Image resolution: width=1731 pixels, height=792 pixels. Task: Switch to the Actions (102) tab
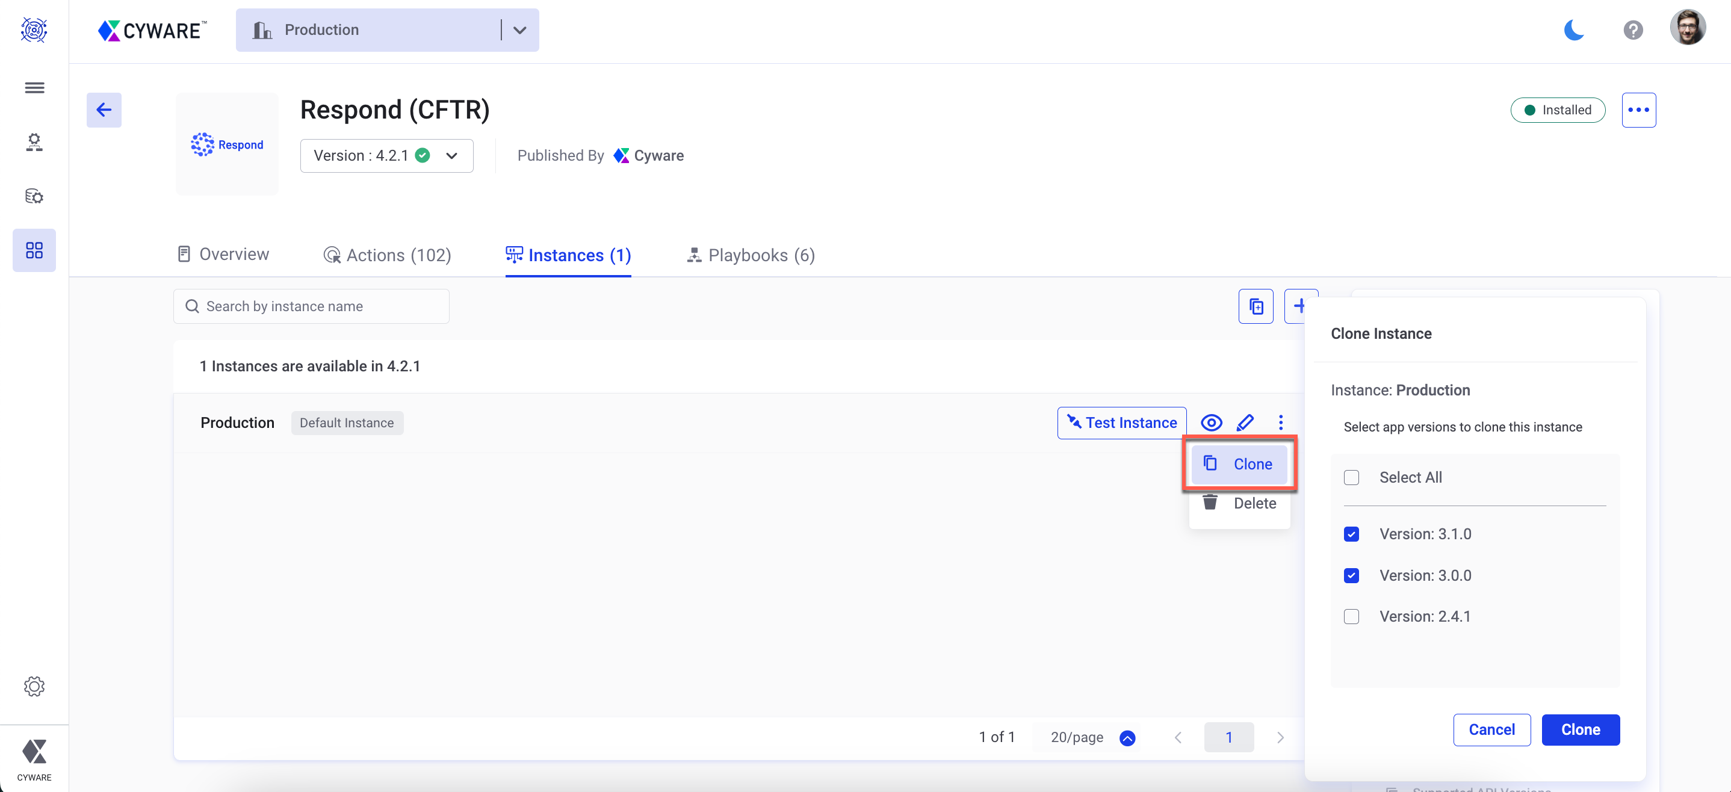click(387, 255)
